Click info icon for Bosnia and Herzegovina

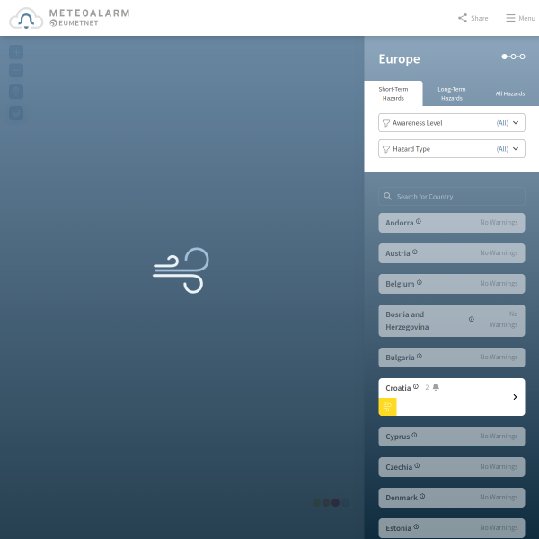tap(472, 319)
